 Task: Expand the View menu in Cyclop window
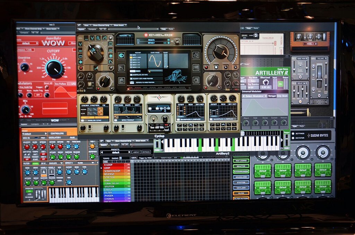[x=87, y=25]
